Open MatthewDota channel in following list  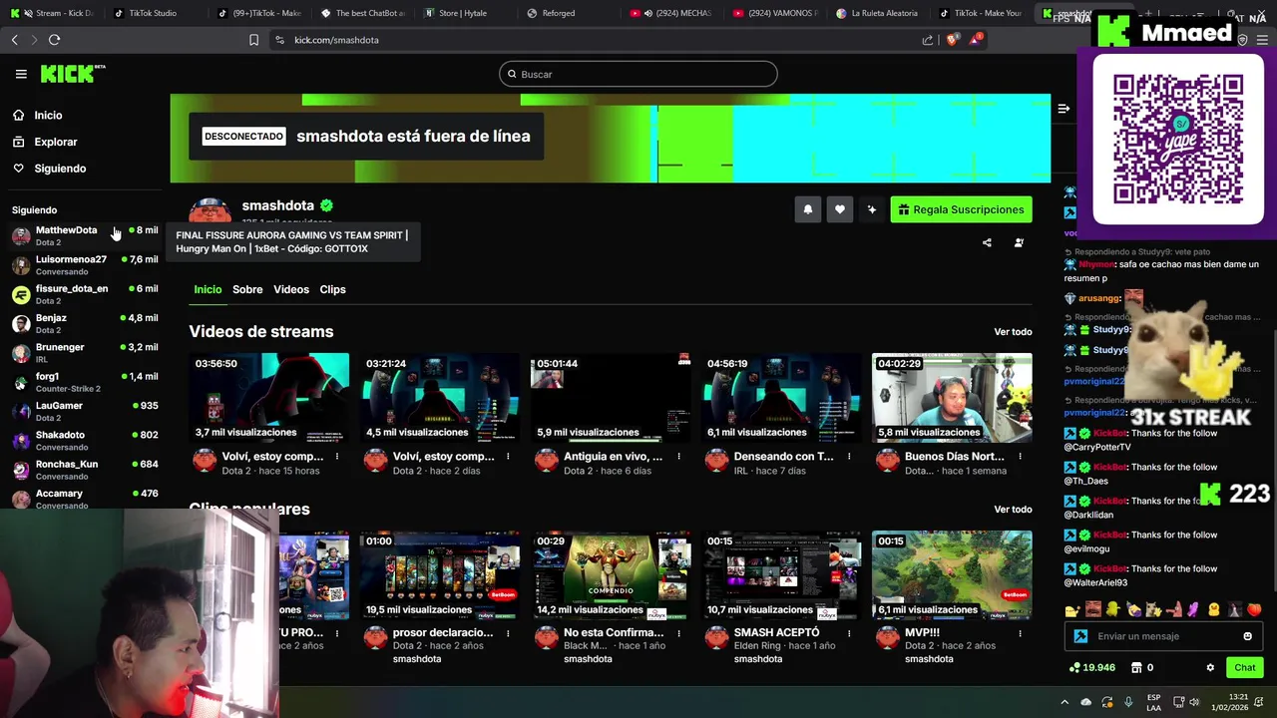click(85, 235)
